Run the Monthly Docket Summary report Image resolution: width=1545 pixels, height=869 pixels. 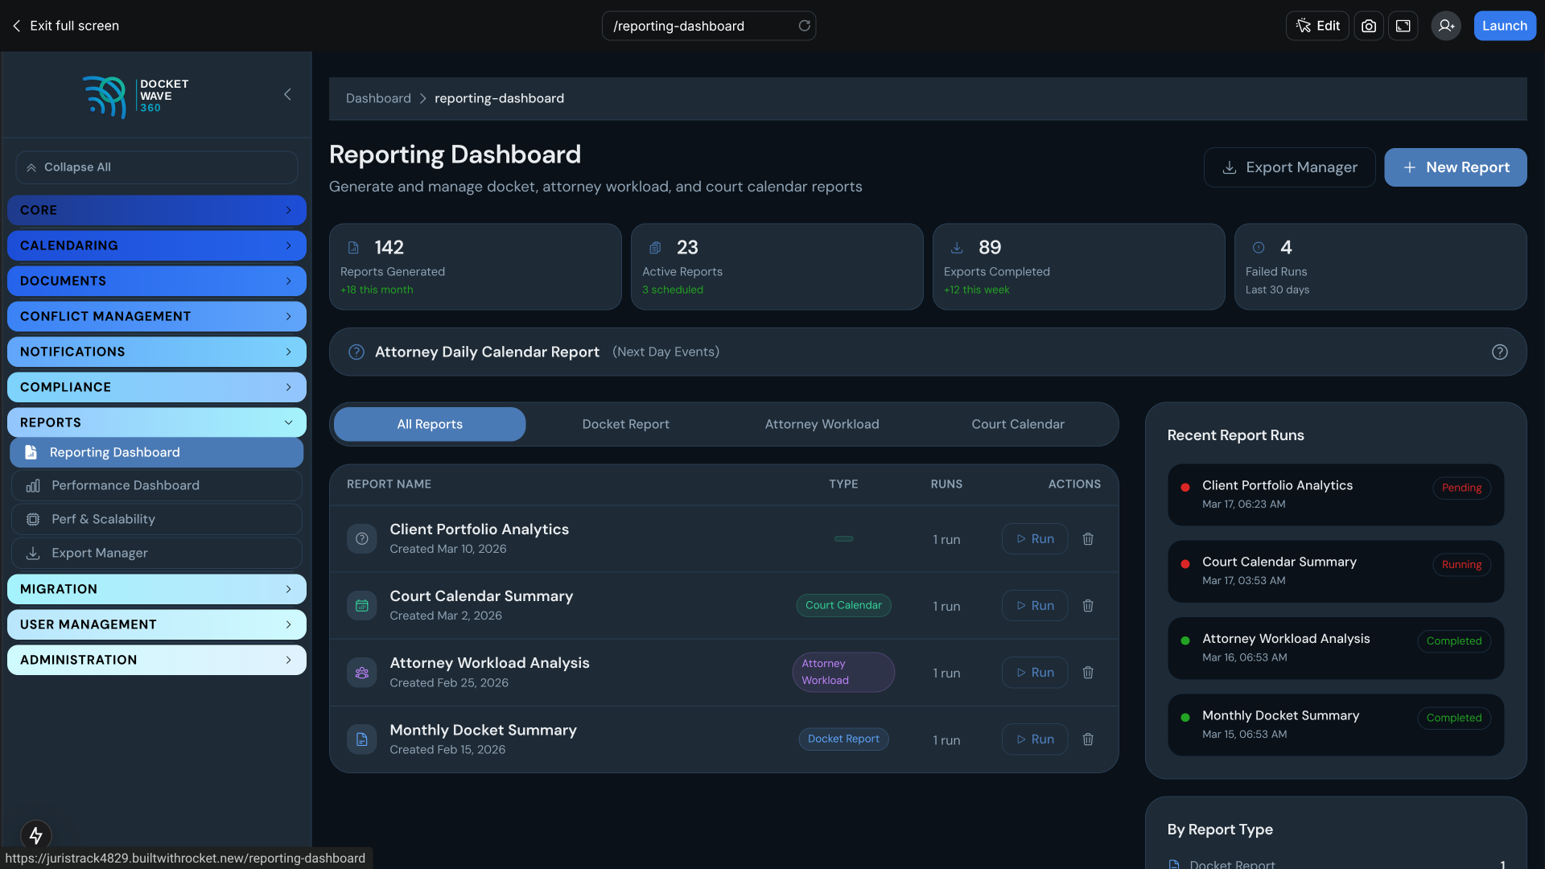coord(1035,739)
